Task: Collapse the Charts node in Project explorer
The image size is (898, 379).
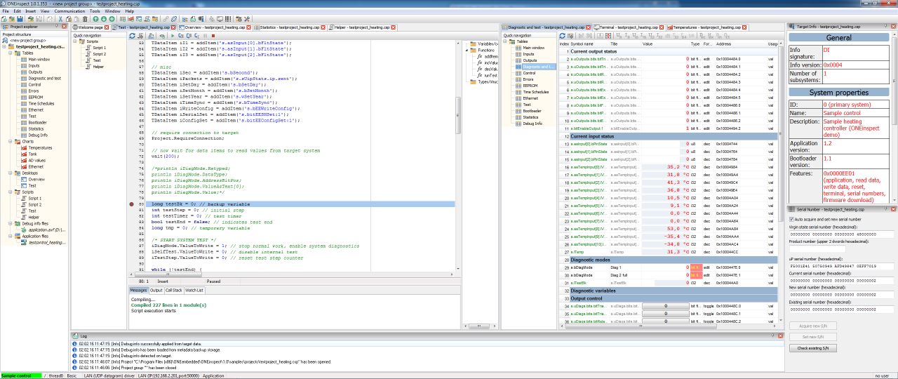Action: click(x=10, y=142)
